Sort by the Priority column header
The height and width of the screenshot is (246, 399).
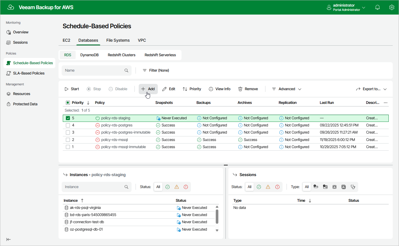coord(78,103)
